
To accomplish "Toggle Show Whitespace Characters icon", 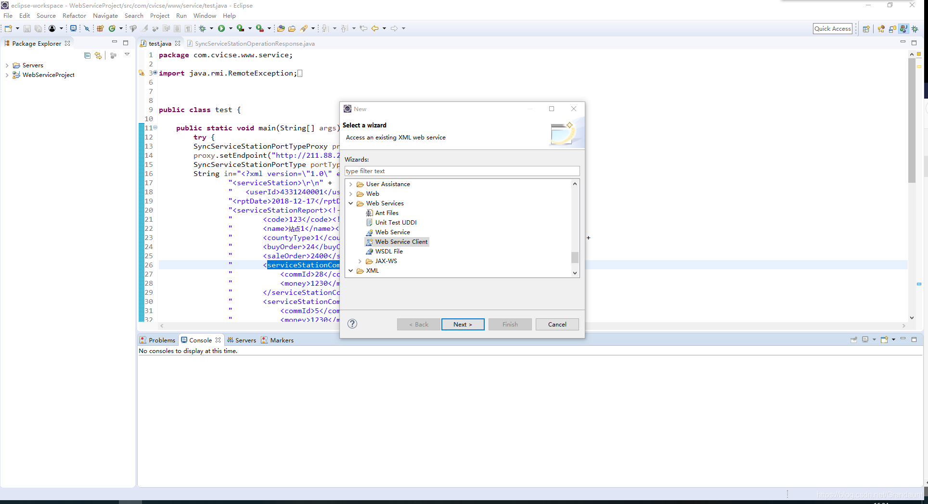I will point(188,28).
